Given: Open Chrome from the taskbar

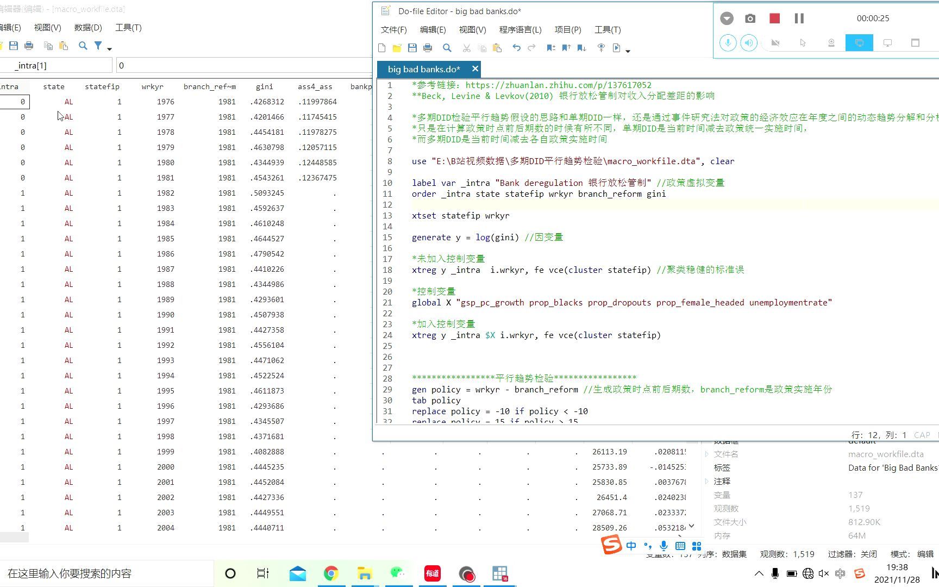Looking at the screenshot, I should [331, 573].
